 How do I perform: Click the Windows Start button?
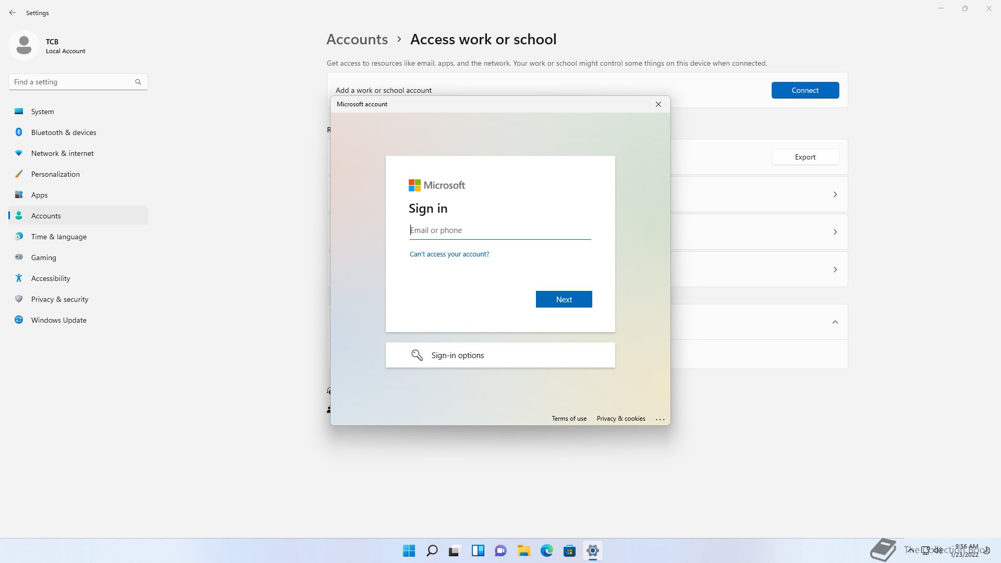pos(409,550)
